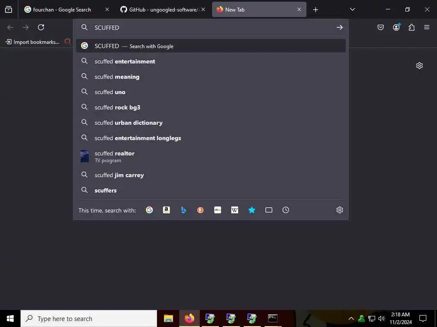
Task: Pick suggestion scuffed rock bg3
Action: [211, 107]
